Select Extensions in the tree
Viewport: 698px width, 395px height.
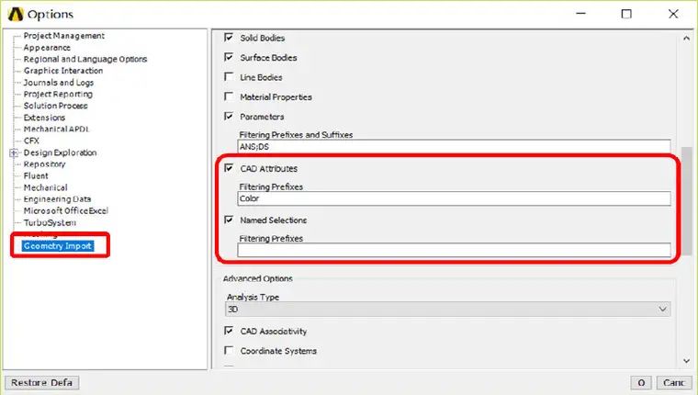(x=44, y=118)
